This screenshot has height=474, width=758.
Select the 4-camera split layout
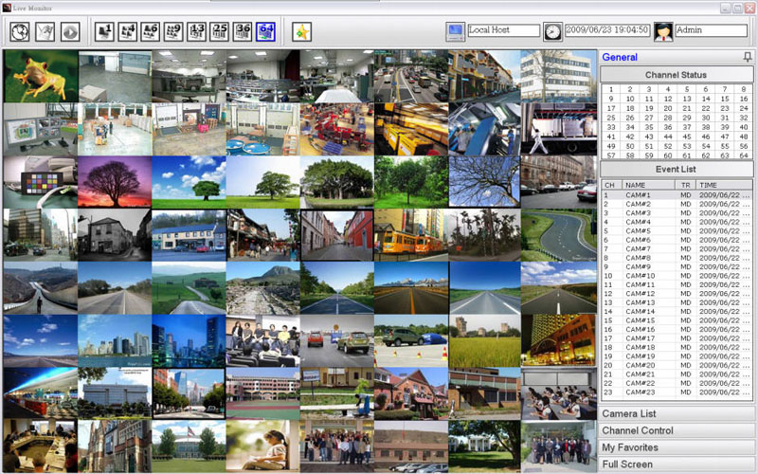tap(127, 31)
